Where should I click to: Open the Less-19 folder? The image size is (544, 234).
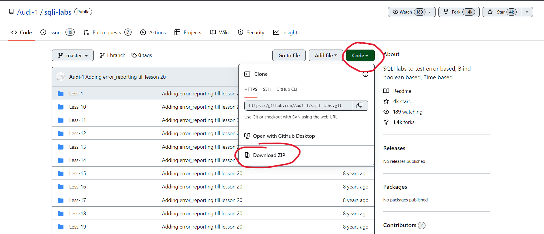[78, 227]
